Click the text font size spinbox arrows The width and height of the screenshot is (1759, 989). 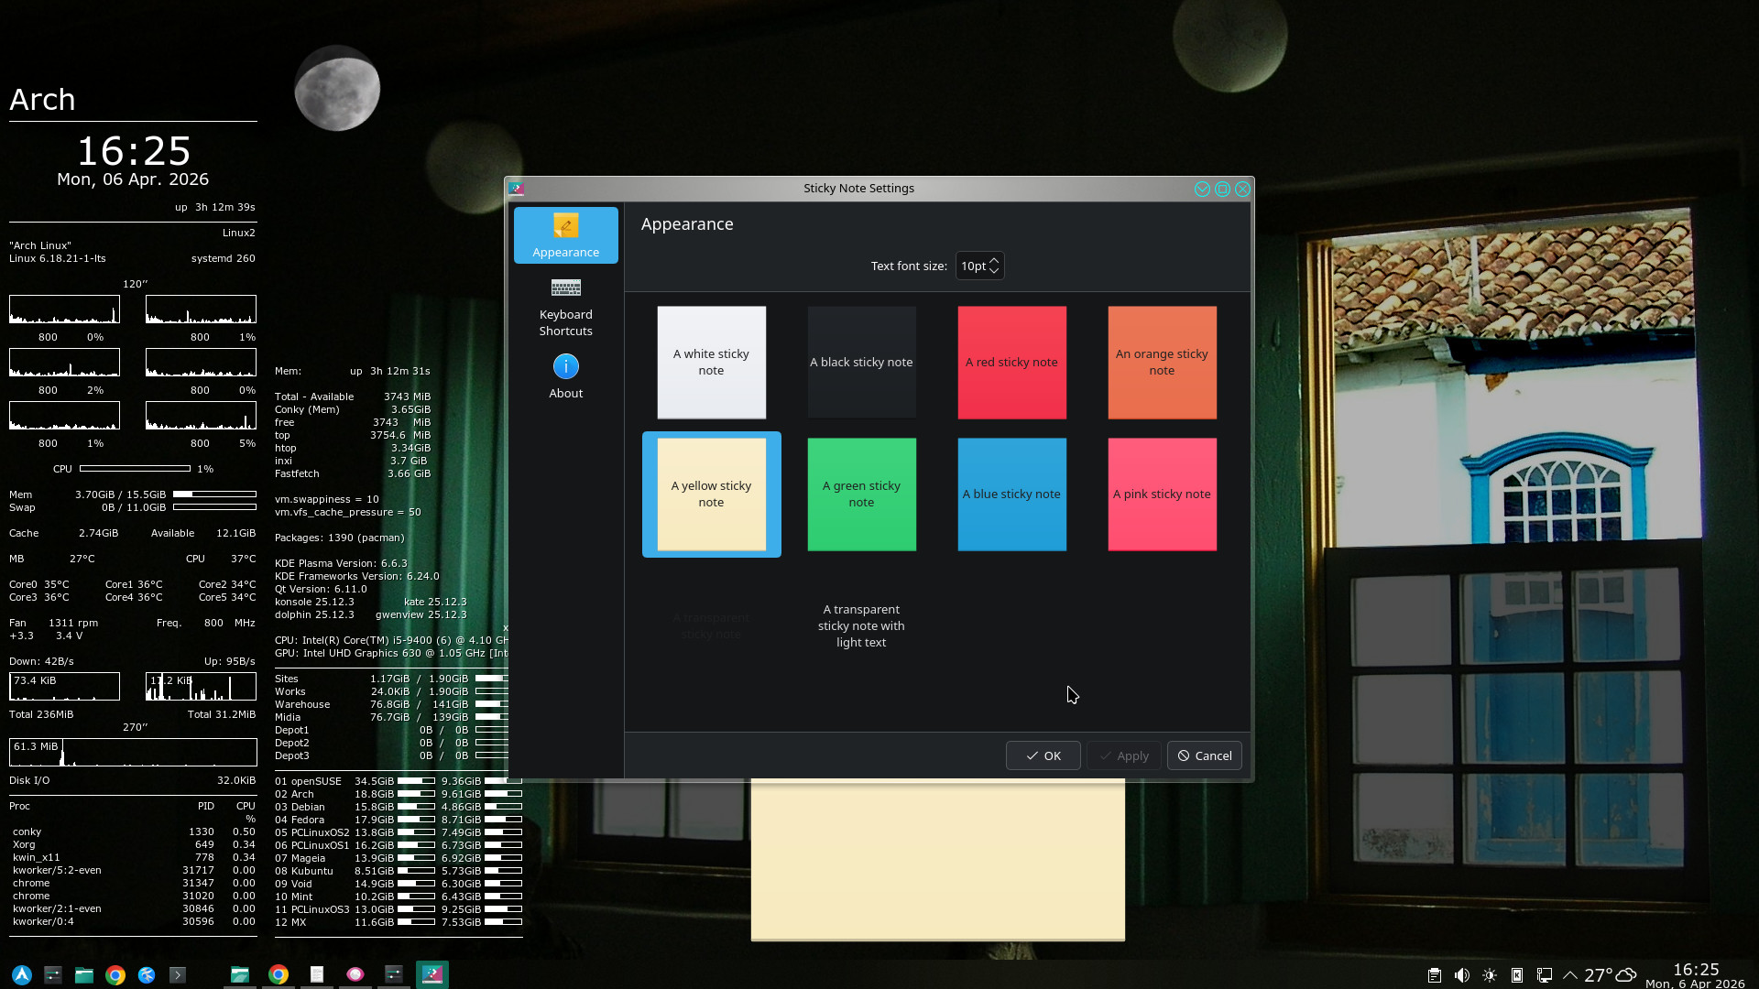[x=994, y=266]
